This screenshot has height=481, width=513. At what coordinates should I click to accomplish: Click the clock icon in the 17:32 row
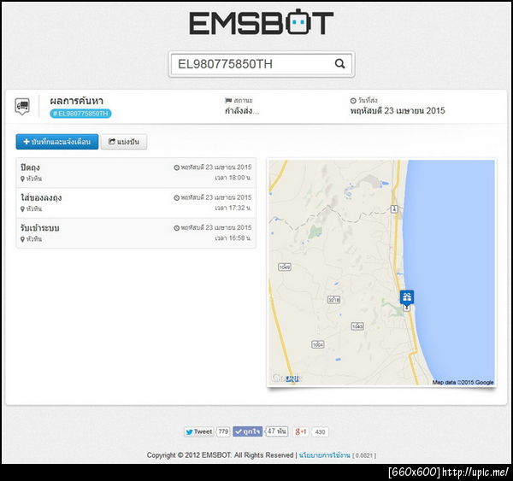pos(177,198)
